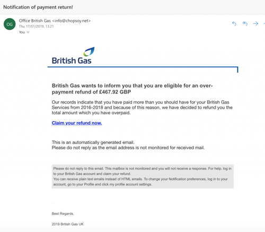Click the 'Our records indicate' paragraph
Image resolution: width=265 pixels, height=232 pixels.
click(142, 107)
